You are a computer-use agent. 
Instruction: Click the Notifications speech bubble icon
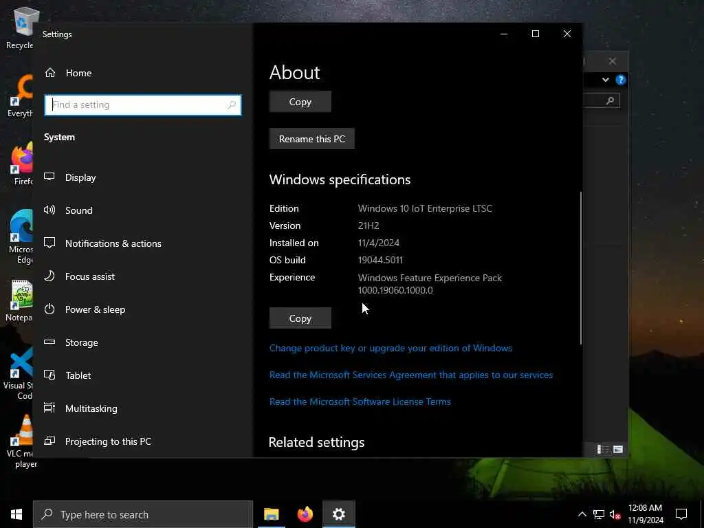[49, 243]
